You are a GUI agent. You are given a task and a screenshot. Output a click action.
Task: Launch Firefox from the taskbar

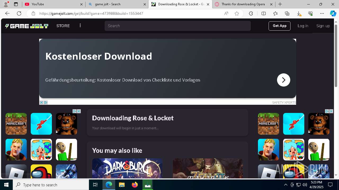click(135, 185)
